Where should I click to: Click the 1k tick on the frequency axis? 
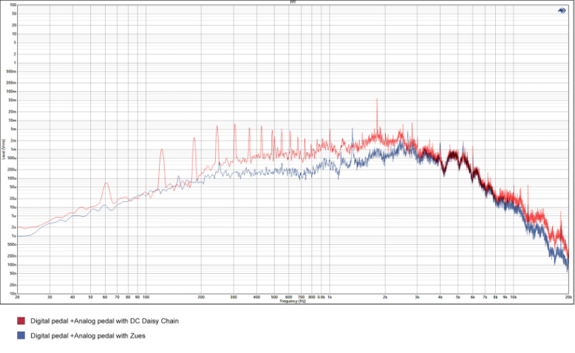click(x=330, y=297)
